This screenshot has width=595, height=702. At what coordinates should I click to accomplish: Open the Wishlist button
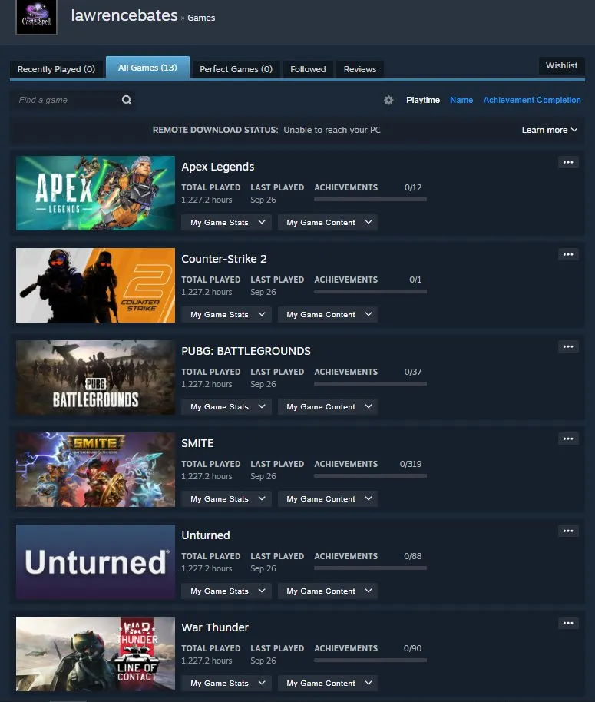point(561,65)
